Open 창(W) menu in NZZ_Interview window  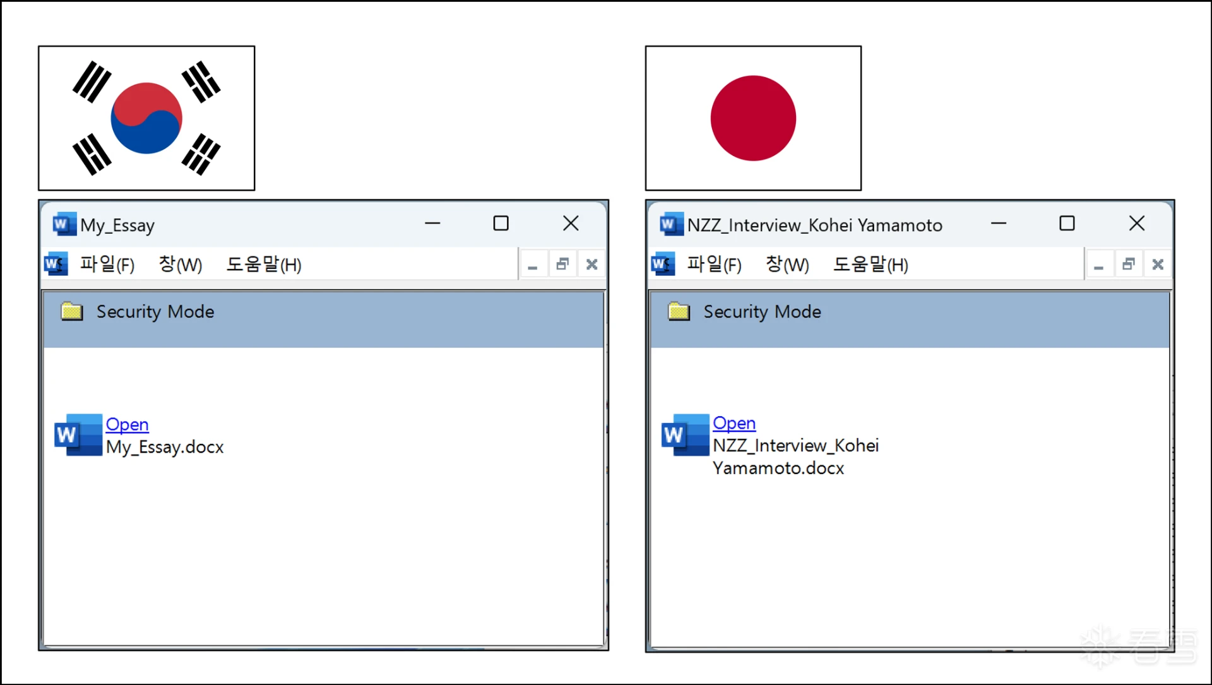pyautogui.click(x=787, y=264)
